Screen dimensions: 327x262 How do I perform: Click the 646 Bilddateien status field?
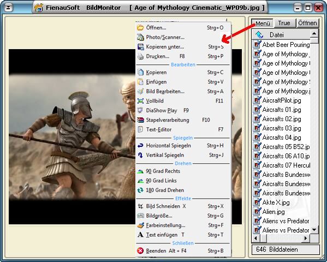tap(286, 249)
